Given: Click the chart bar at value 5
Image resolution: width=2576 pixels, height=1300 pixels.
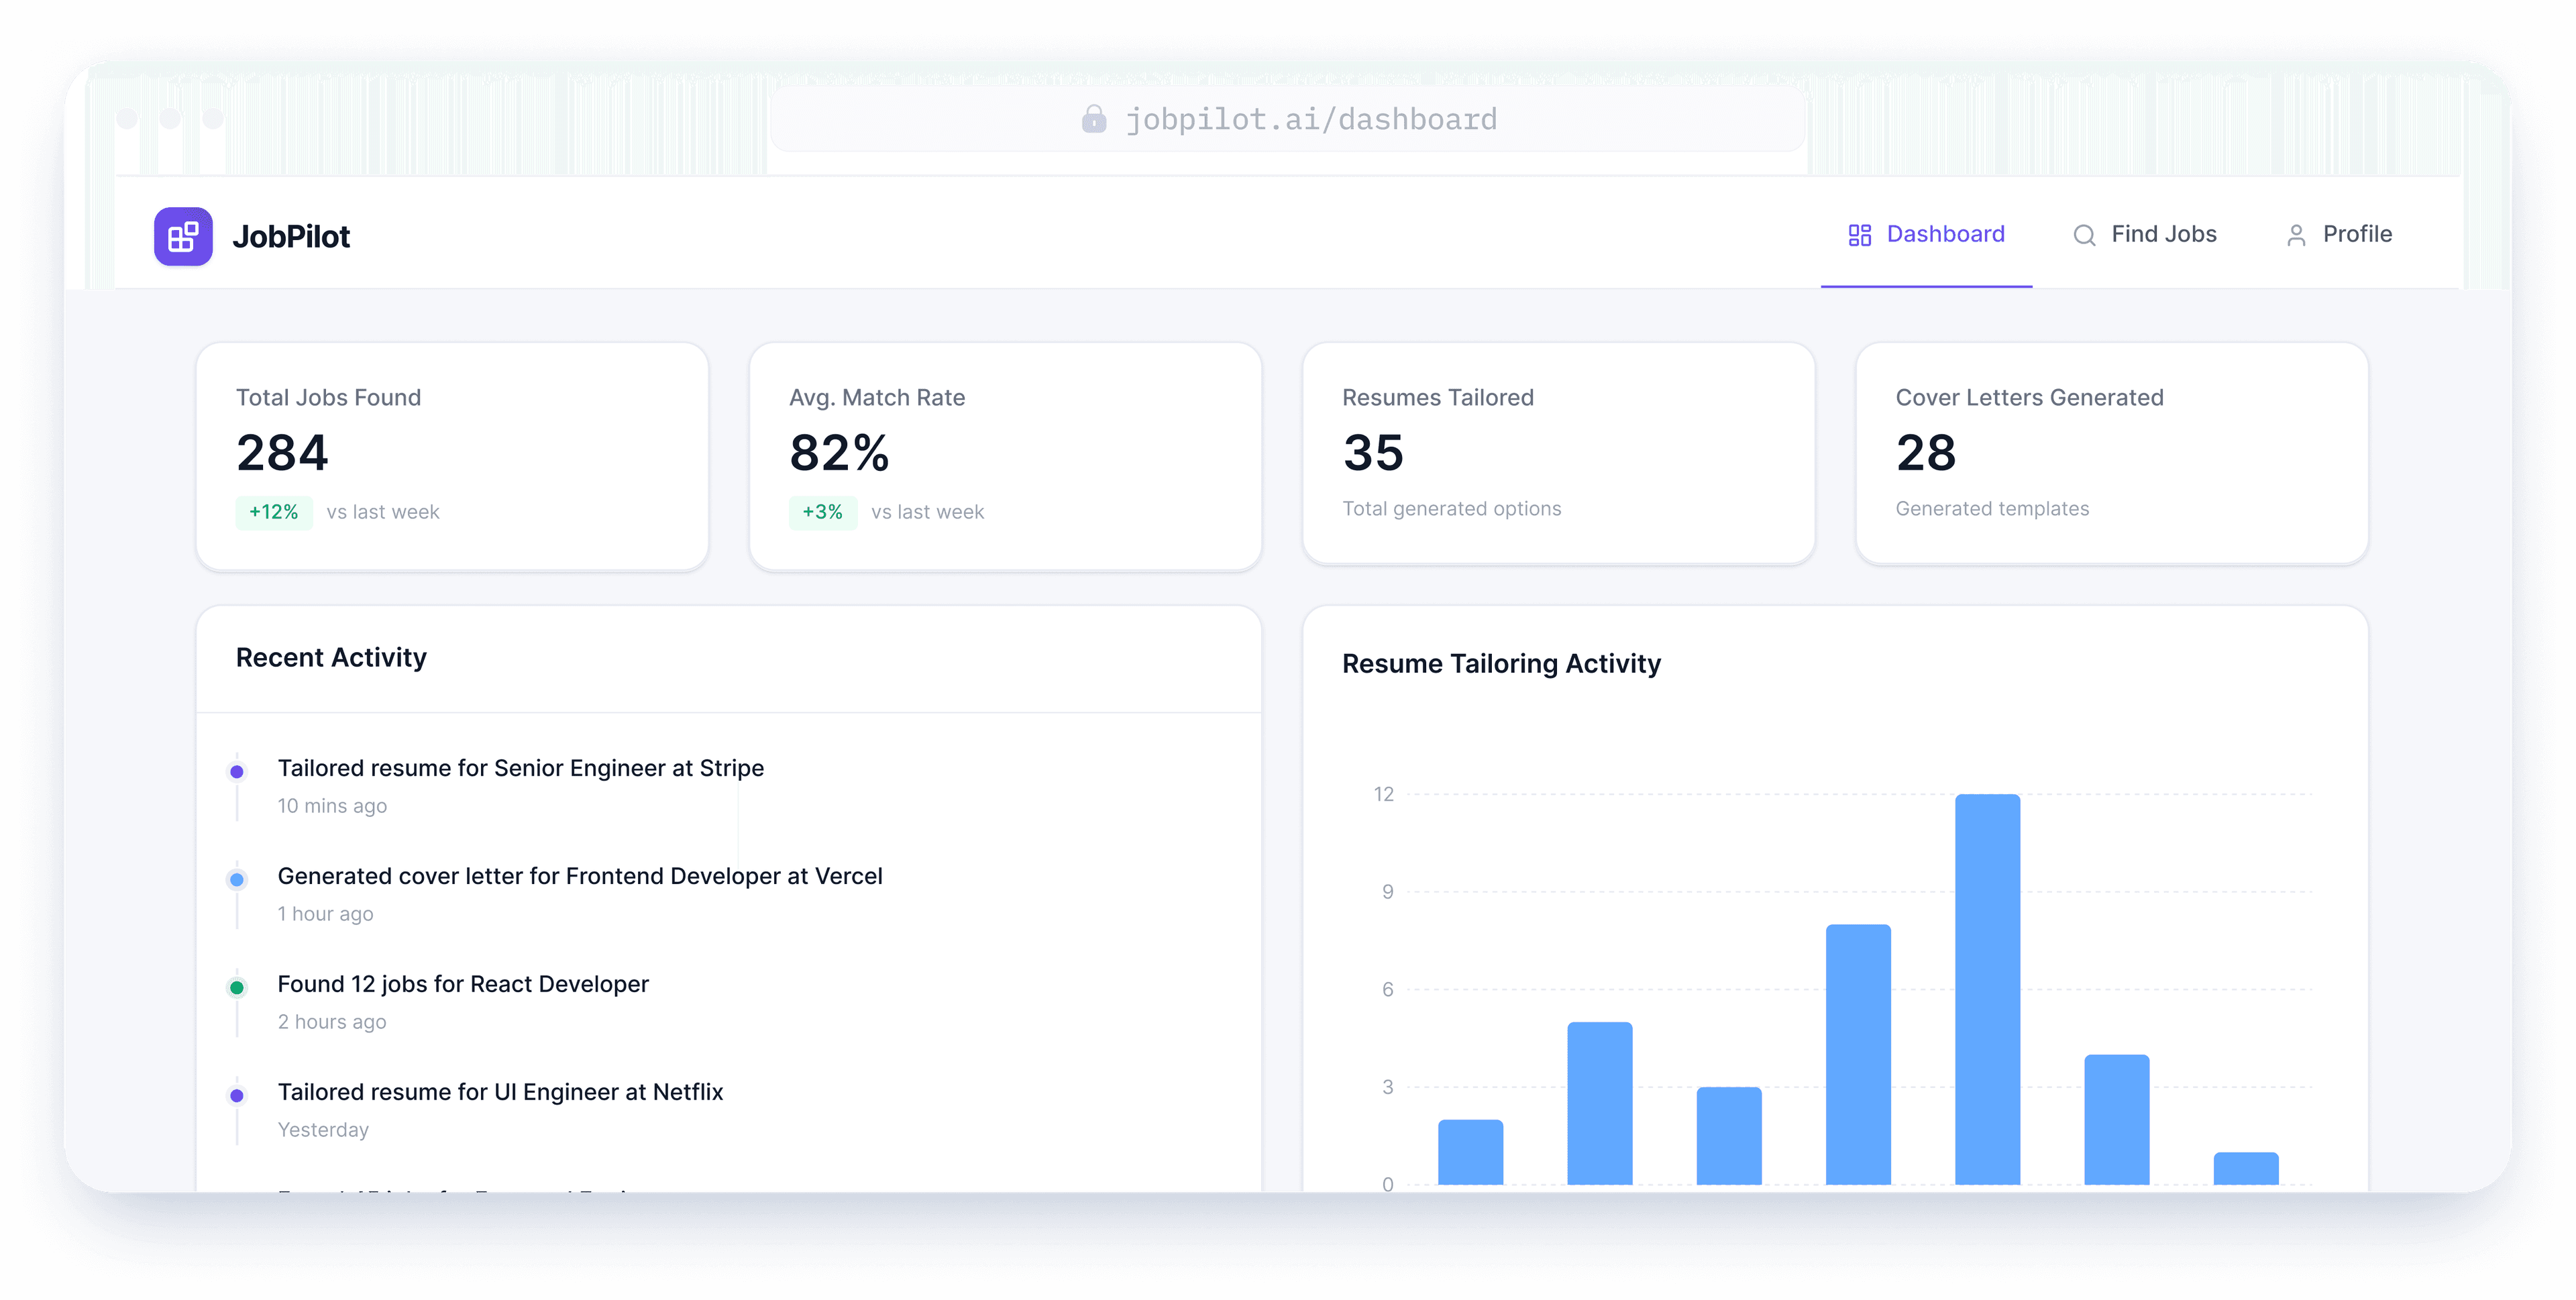Looking at the screenshot, I should [1599, 1104].
